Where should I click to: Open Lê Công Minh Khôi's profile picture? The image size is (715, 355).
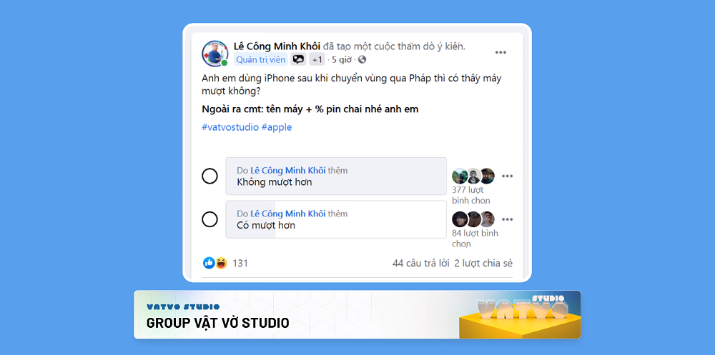pos(214,54)
